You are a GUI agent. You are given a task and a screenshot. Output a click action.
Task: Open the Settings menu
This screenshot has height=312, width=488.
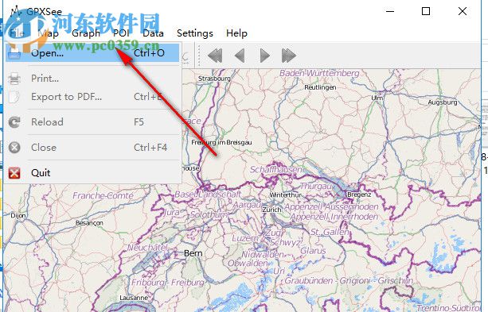pos(195,33)
